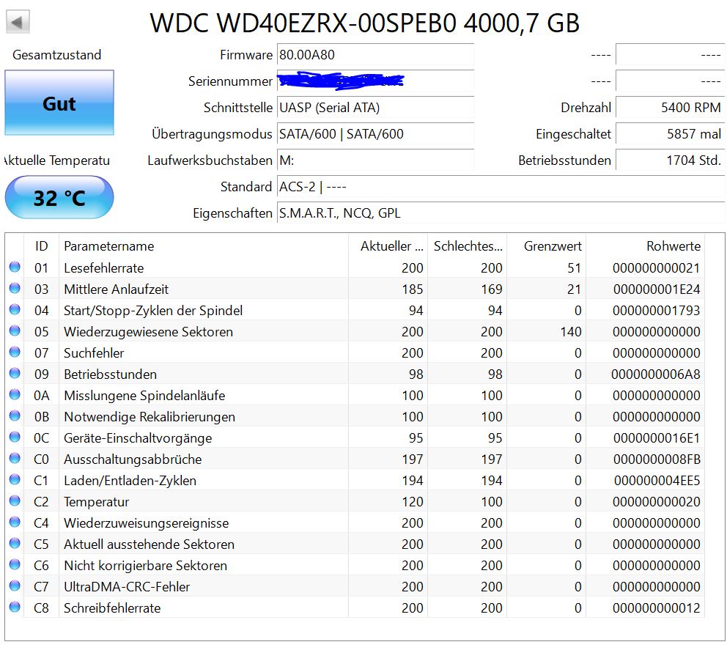Click ID cell 0C
Viewport: 727px width, 650px height.
(x=41, y=438)
